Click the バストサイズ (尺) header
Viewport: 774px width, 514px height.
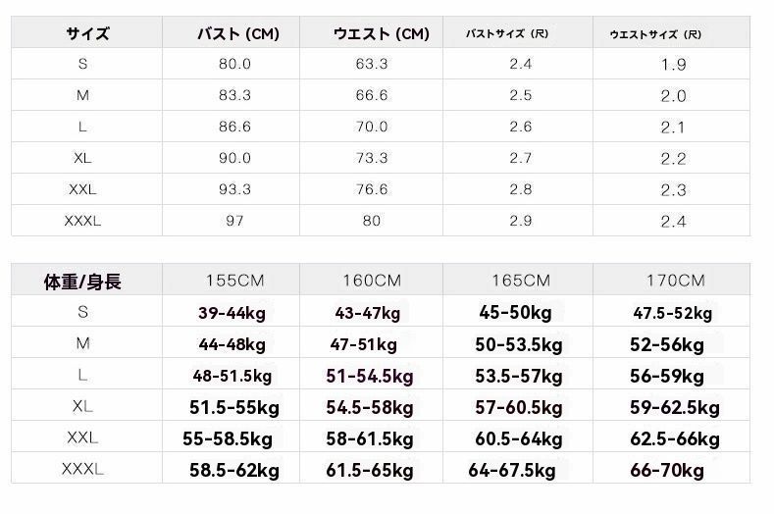[507, 33]
